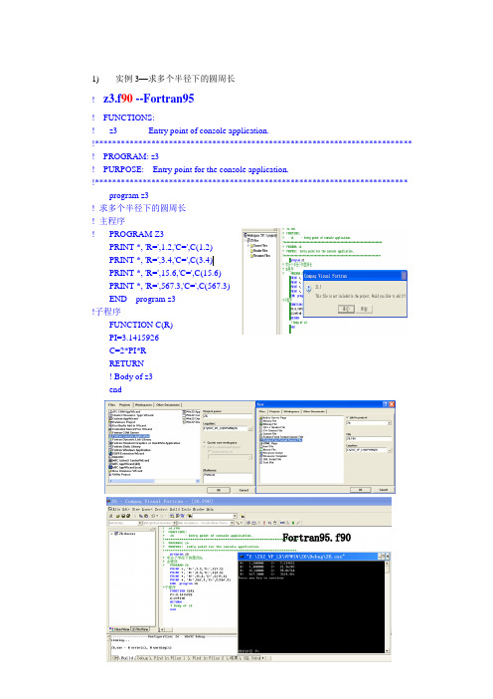Click the Open file toolbar icon
Viewport: 493px width, 699px height.
pyautogui.click(x=118, y=516)
